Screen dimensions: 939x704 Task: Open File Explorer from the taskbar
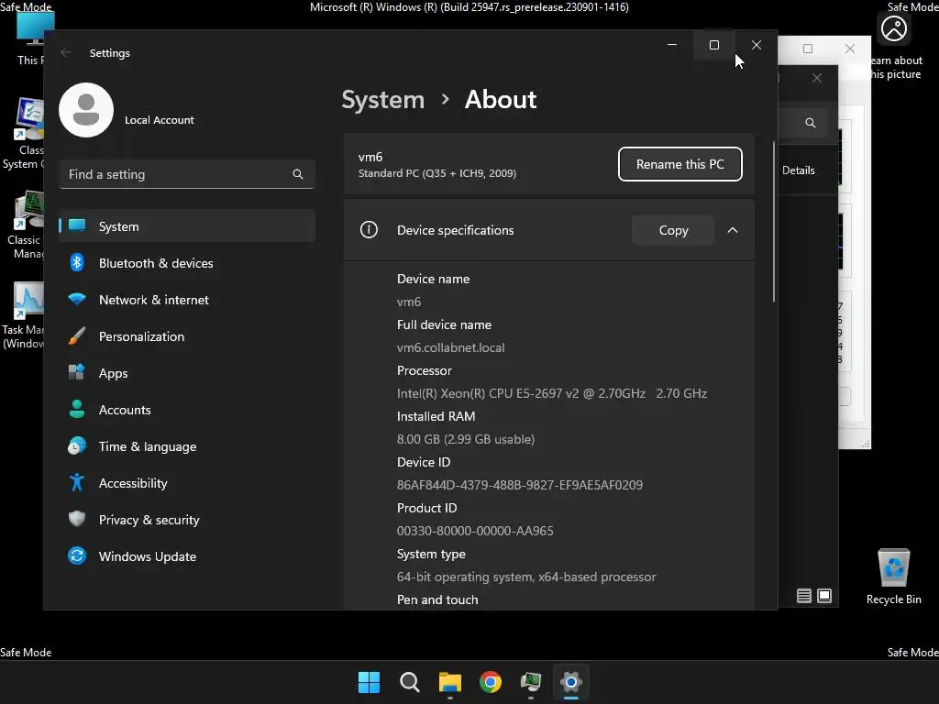pos(450,682)
